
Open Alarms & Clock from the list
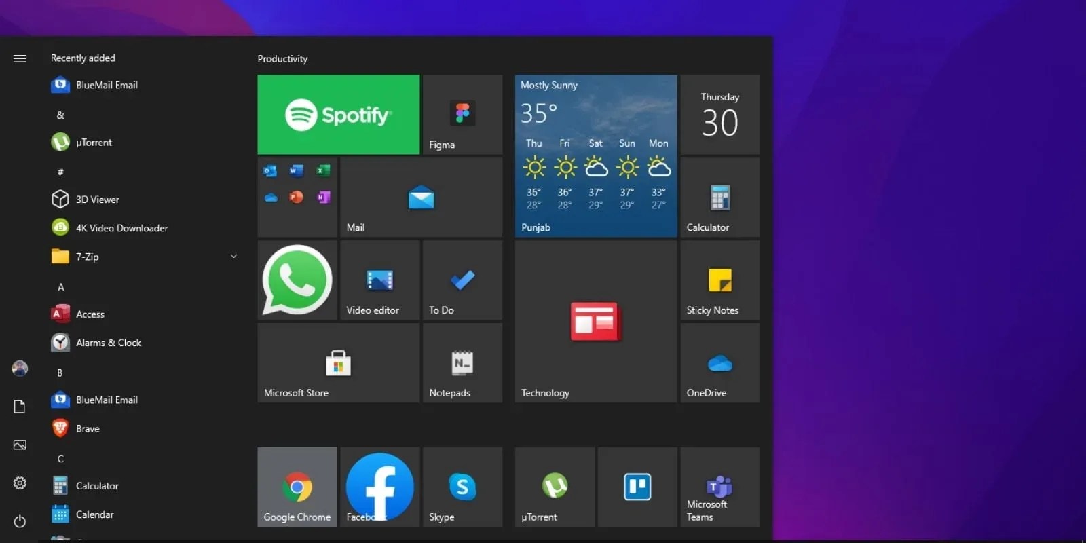click(x=144, y=343)
